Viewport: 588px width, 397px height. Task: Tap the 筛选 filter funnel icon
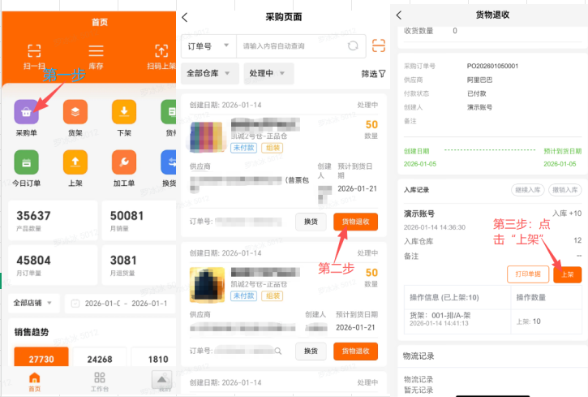(x=374, y=74)
